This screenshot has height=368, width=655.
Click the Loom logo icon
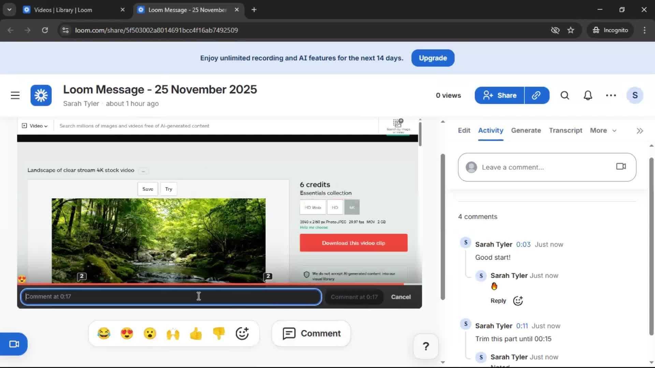(x=41, y=95)
